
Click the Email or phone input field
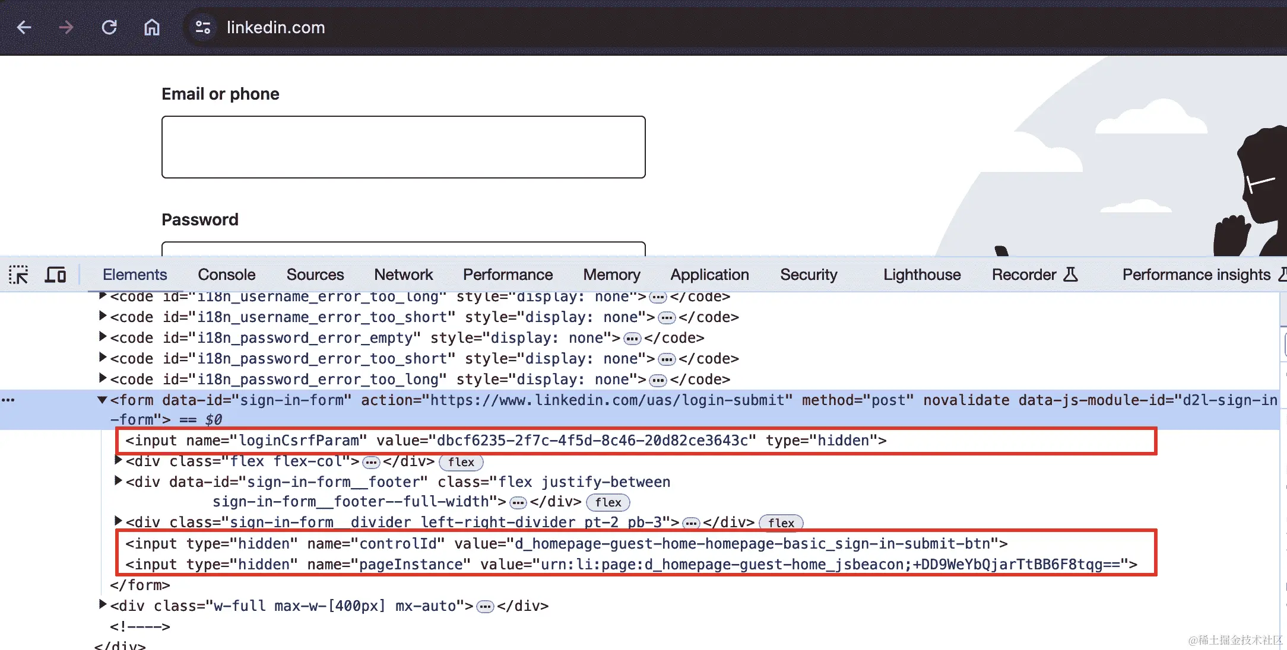(403, 147)
